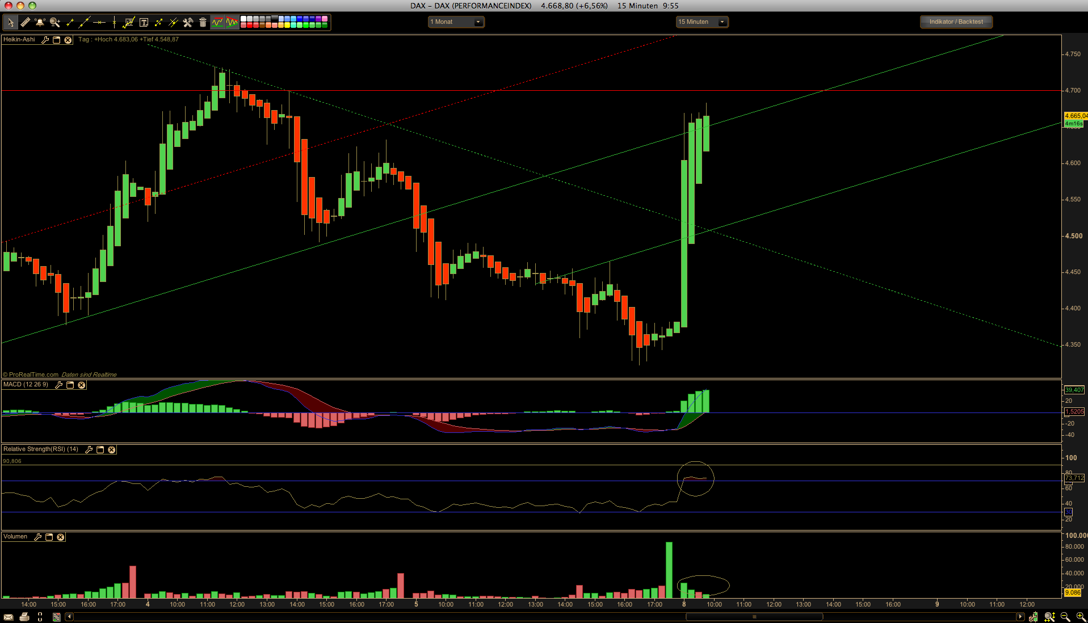
Task: Open the hammer and wrench object settings
Action: [x=188, y=22]
